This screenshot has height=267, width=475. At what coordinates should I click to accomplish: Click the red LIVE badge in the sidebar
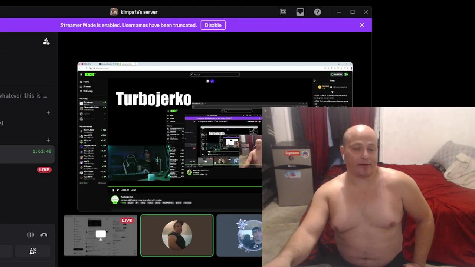(x=44, y=169)
